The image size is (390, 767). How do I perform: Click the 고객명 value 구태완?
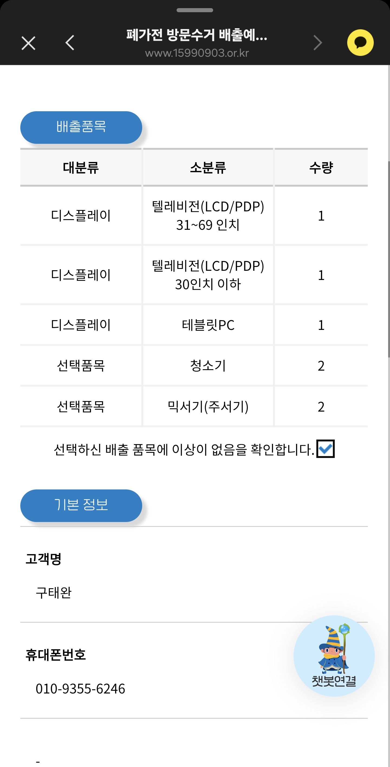(x=54, y=593)
